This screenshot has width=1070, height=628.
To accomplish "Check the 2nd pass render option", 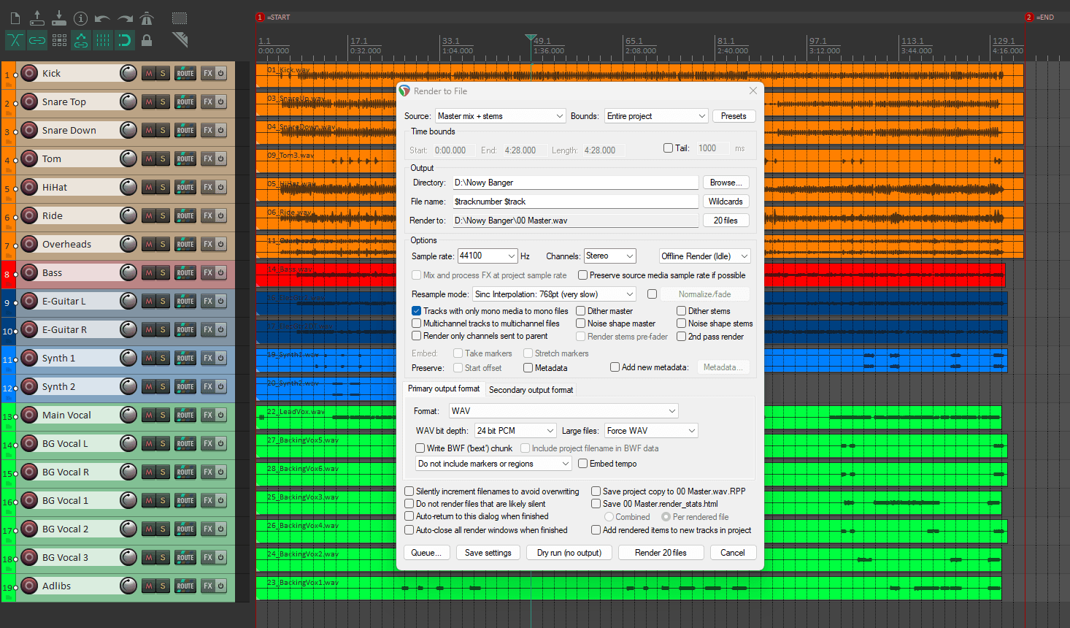I will [x=681, y=337].
